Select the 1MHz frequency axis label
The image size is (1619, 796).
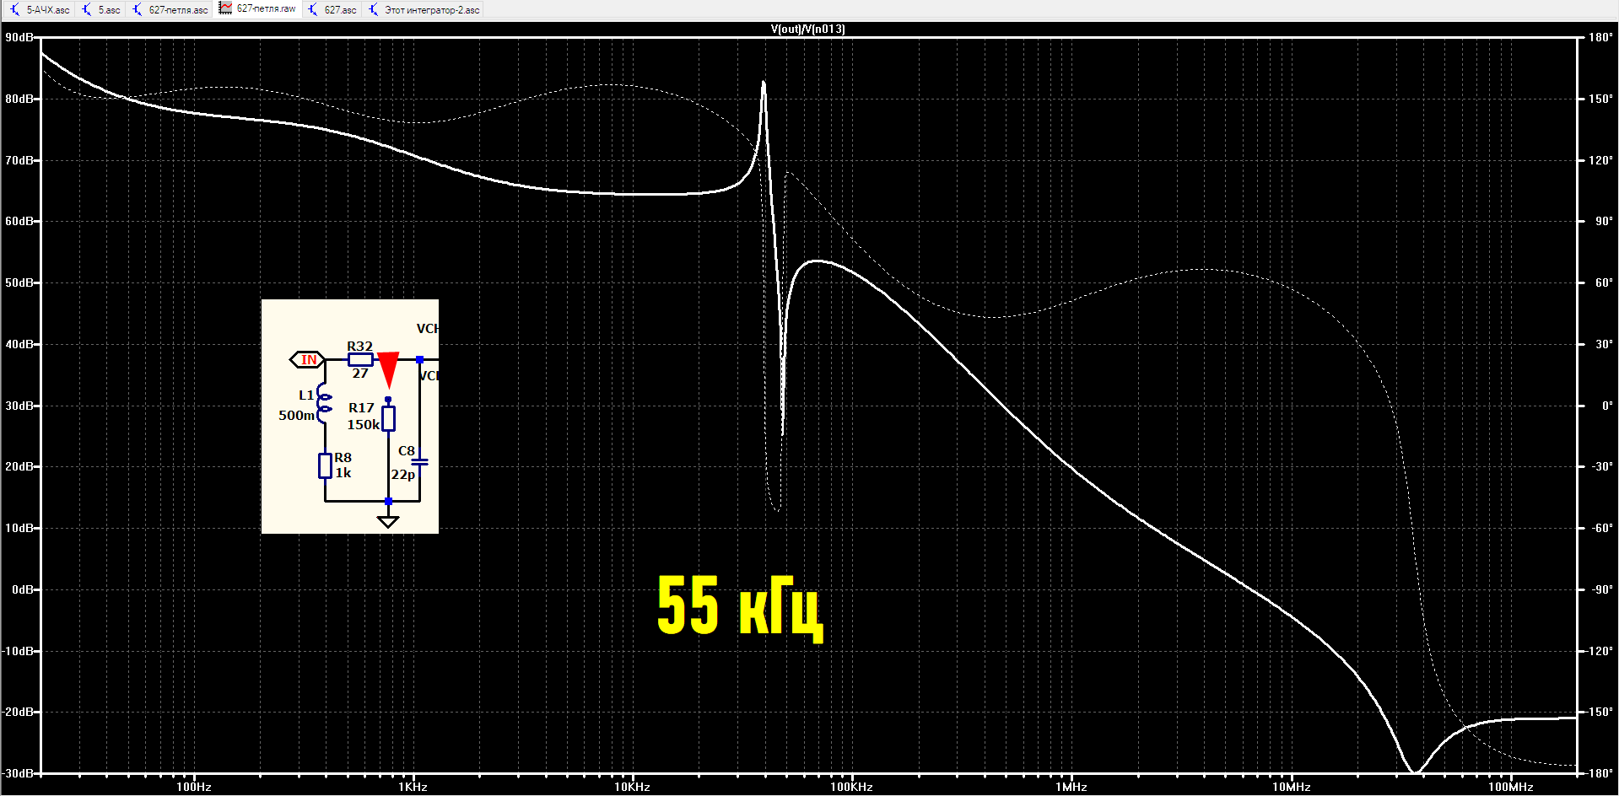pyautogui.click(x=1071, y=787)
